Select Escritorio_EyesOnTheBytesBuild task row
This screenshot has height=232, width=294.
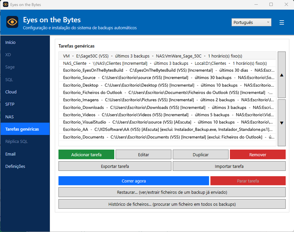167,70
